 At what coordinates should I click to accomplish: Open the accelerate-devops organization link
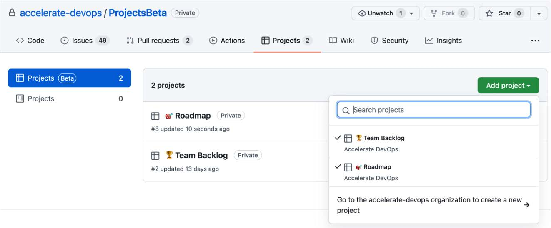(x=61, y=13)
